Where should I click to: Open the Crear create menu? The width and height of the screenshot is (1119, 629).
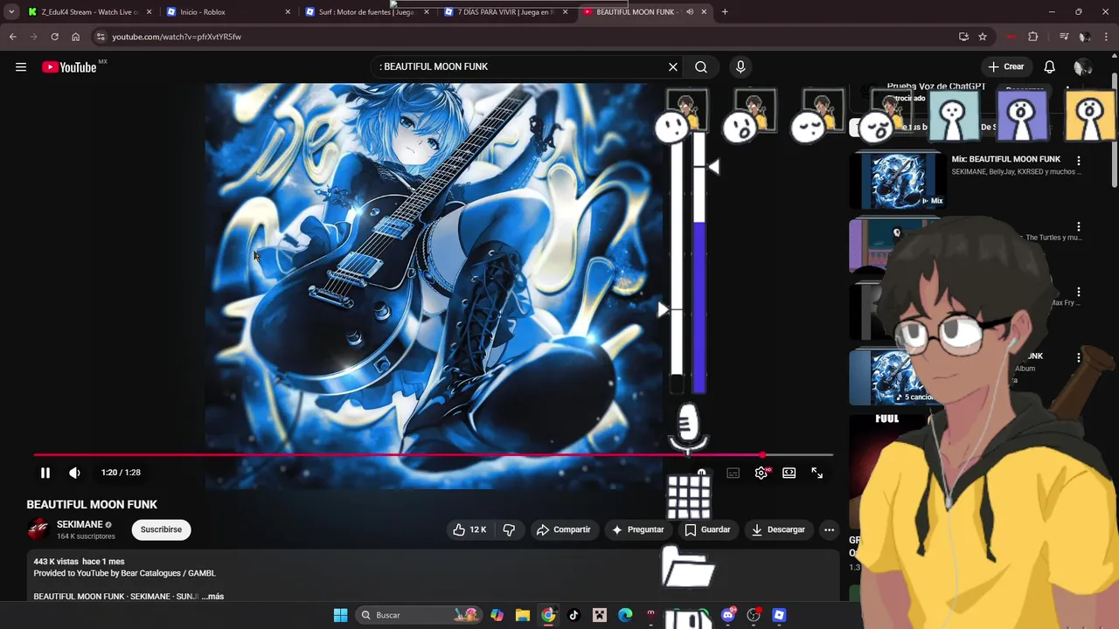click(x=1005, y=67)
